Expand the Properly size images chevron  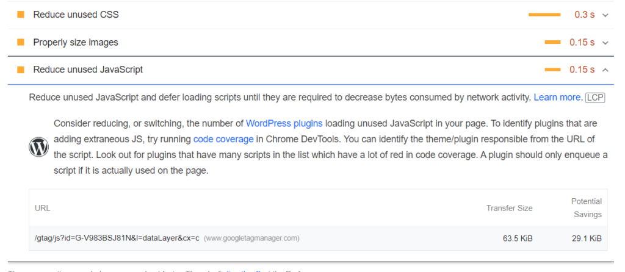click(605, 43)
